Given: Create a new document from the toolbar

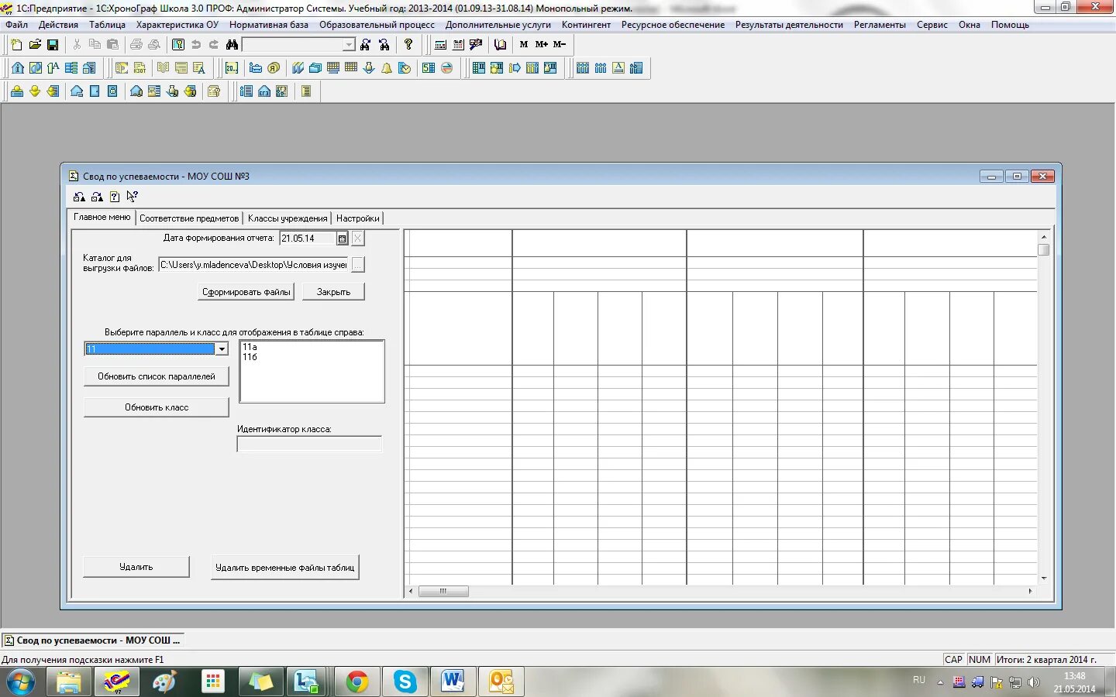Looking at the screenshot, I should [x=16, y=44].
